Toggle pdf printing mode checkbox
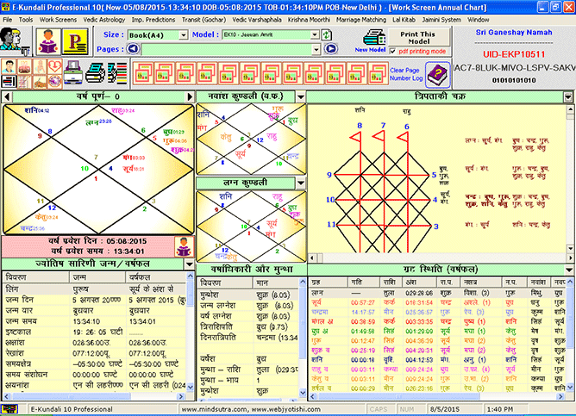576x416 pixels. tap(392, 52)
